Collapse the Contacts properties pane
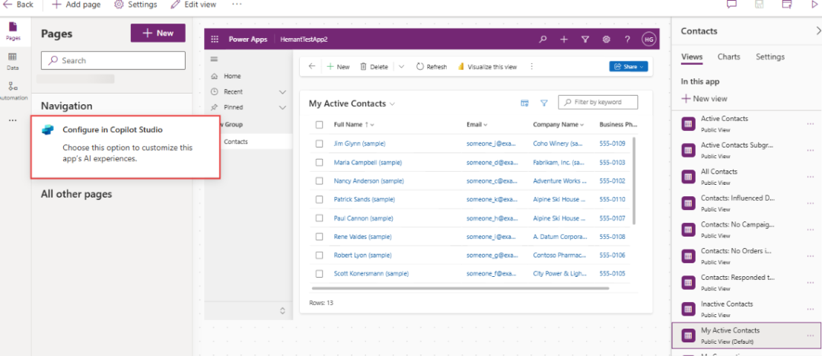822x356 pixels. pyautogui.click(x=818, y=31)
